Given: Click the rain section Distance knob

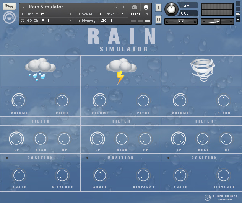Looking at the screenshot, I should (x=62, y=175).
